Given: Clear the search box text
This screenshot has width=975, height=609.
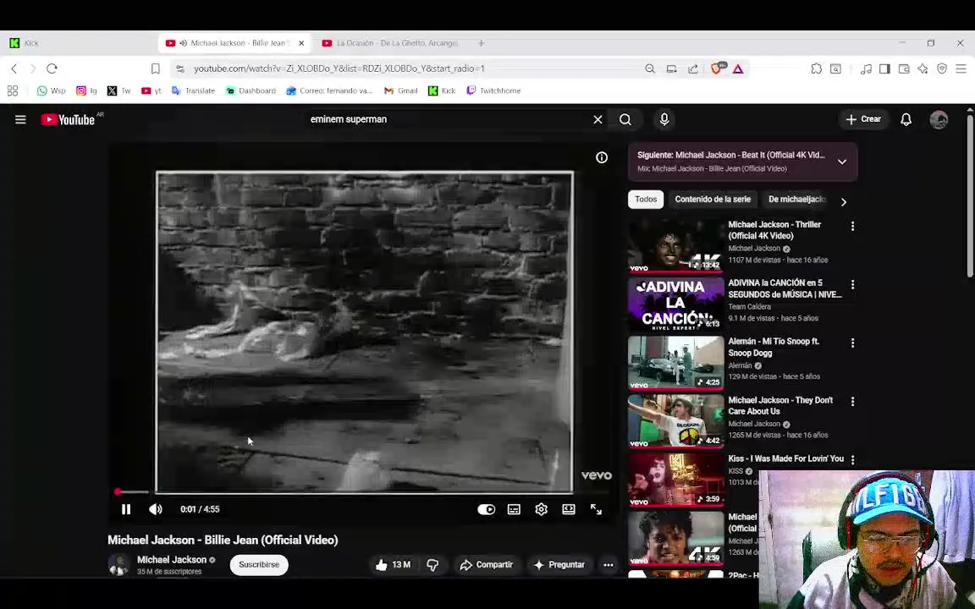Looking at the screenshot, I should [x=598, y=119].
